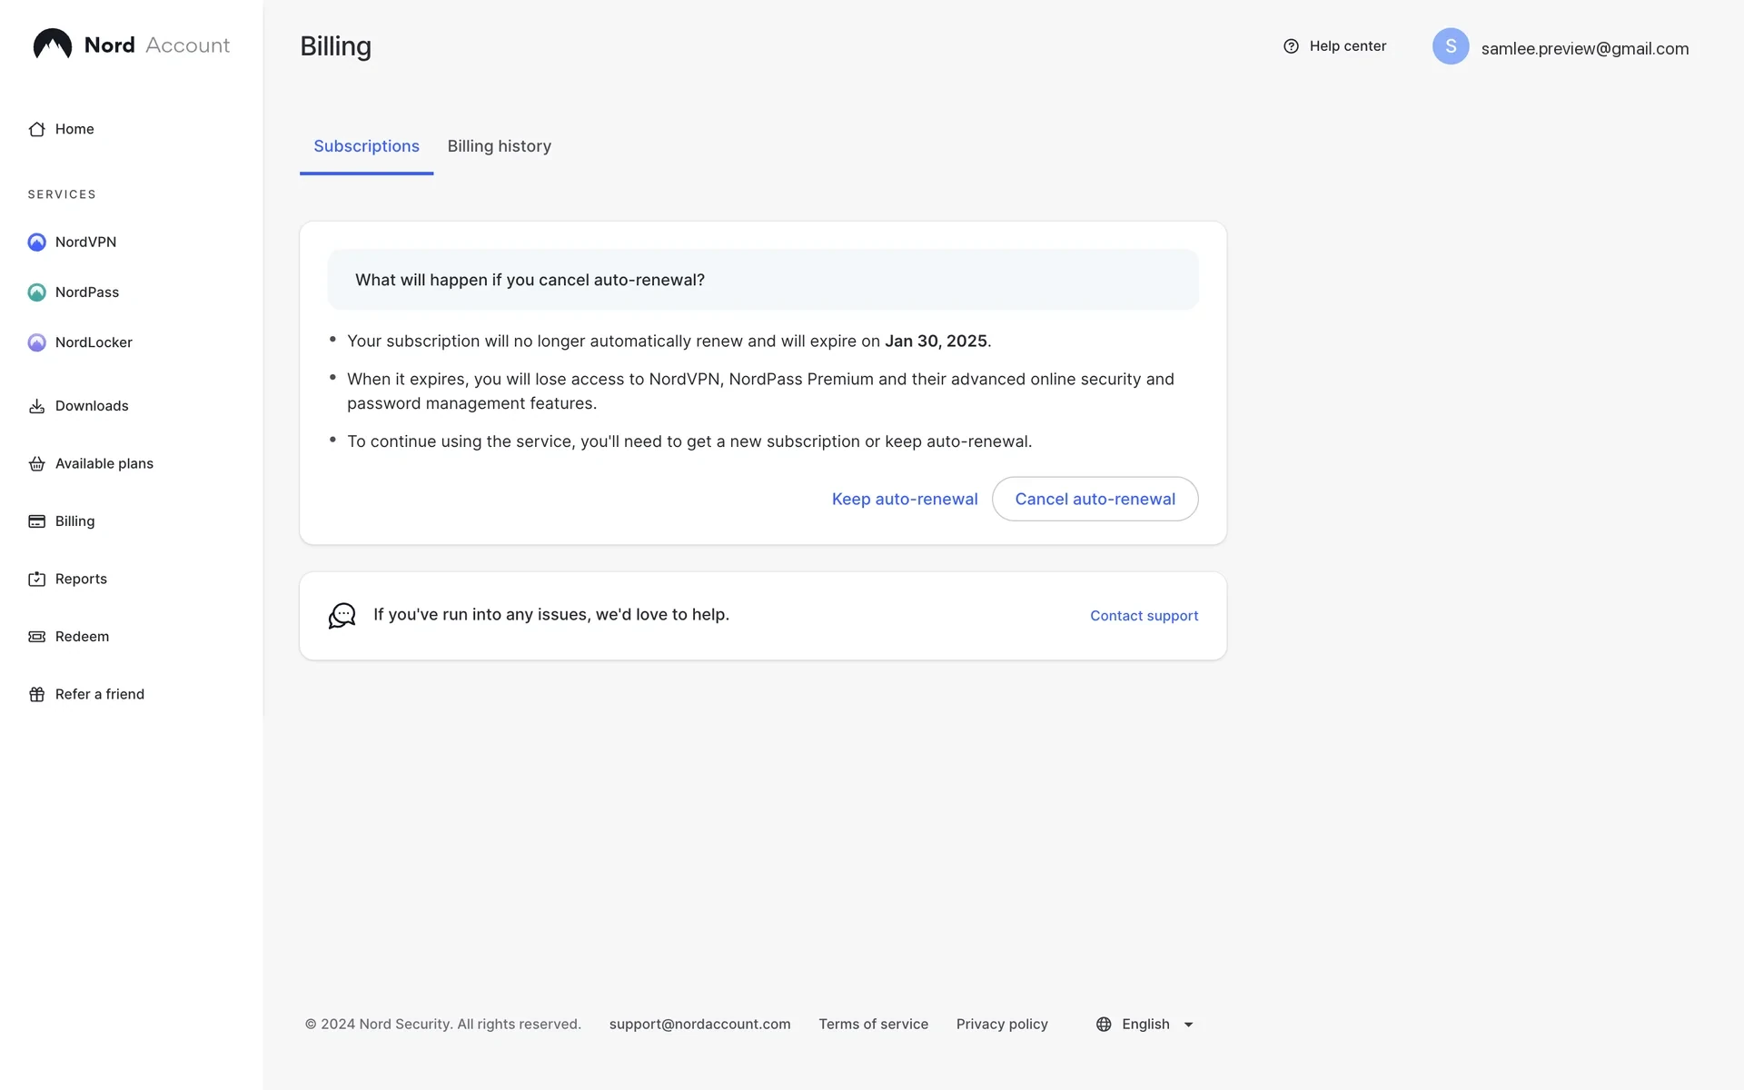The height and width of the screenshot is (1090, 1744).
Task: Click the Cancel auto-renewal button
Action: tap(1095, 499)
